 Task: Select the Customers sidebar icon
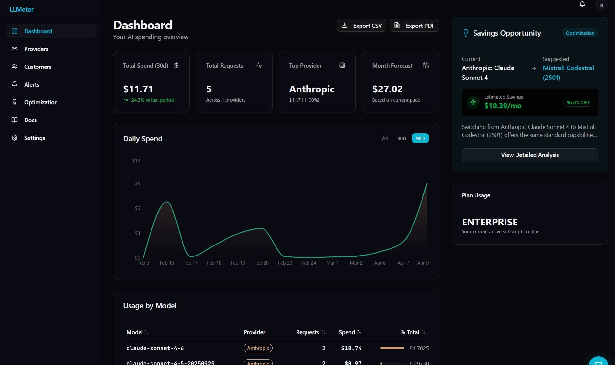tap(15, 67)
